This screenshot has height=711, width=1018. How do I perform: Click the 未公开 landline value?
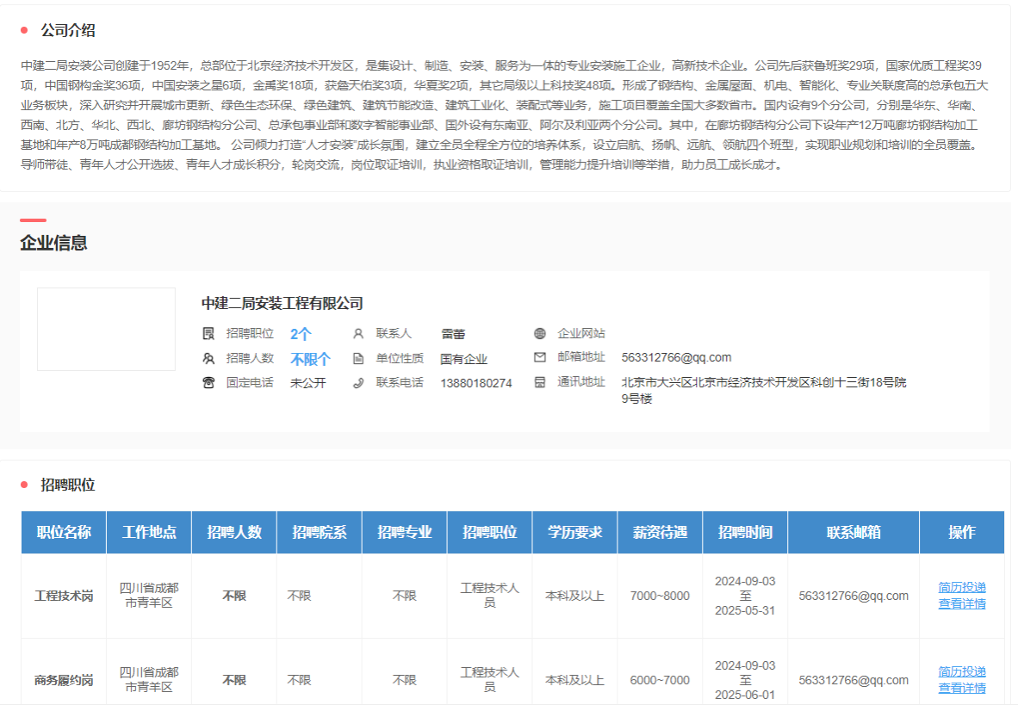click(307, 383)
